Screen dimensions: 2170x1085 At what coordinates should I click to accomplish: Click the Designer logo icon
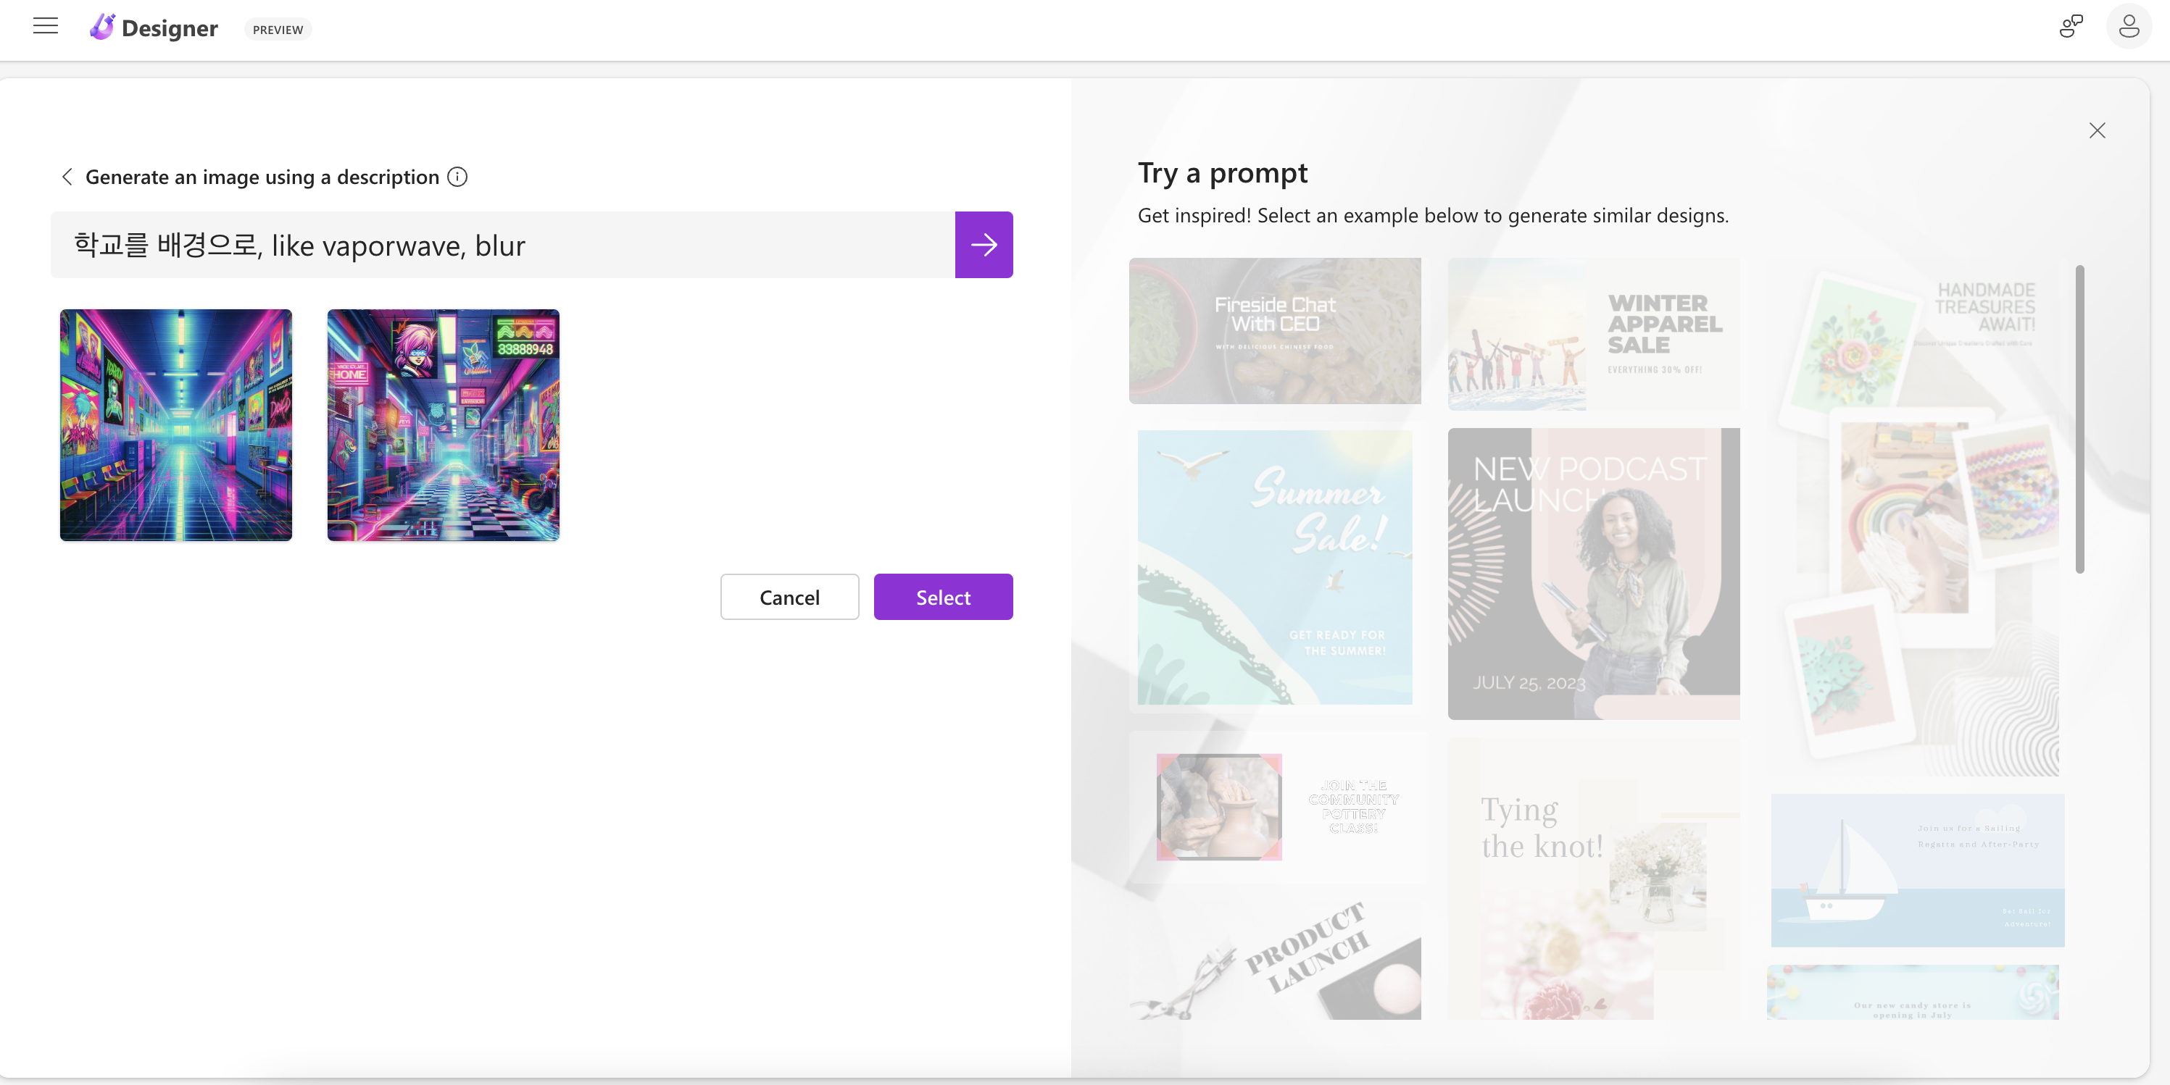(x=102, y=28)
